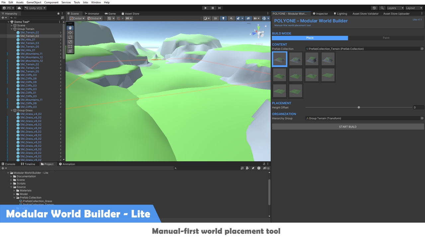This screenshot has width=425, height=239.
Task: Click the Hierarchy search-by-type icon
Action: tap(62, 18)
